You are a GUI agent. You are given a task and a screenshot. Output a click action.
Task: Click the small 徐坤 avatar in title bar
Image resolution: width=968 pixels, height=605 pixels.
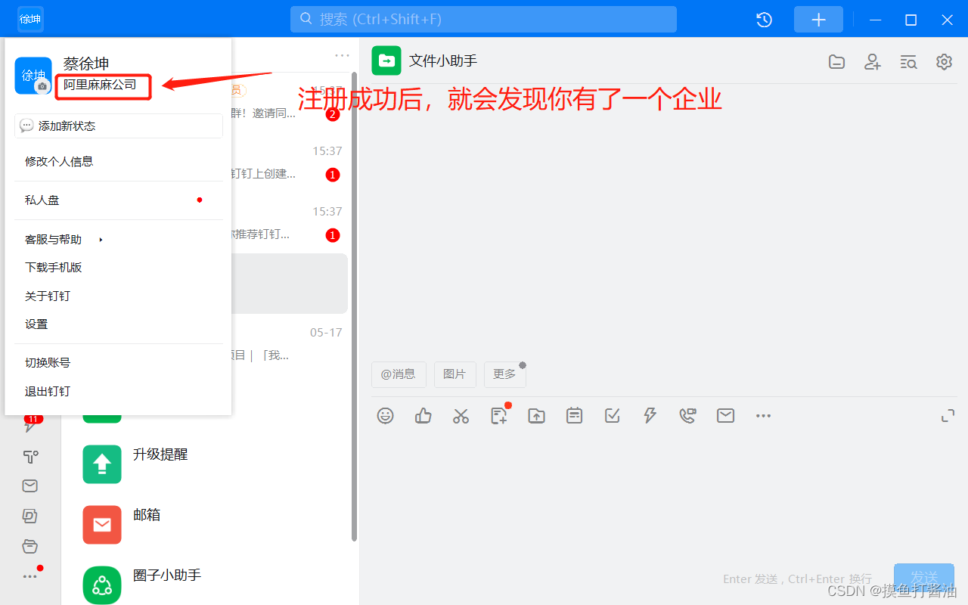(31, 19)
